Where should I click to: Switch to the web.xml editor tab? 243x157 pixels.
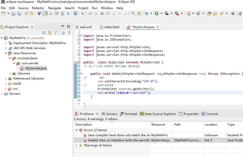[x=84, y=27]
